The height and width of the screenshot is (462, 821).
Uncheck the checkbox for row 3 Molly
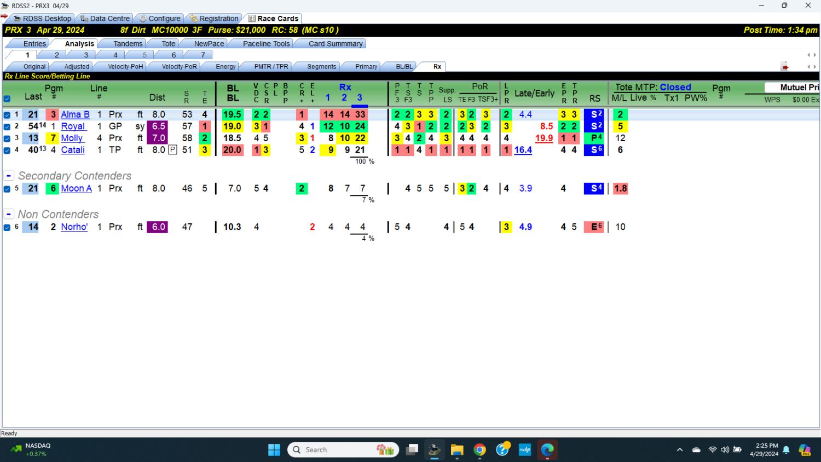[x=7, y=138]
